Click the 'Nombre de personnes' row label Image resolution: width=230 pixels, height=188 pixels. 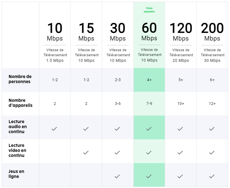(20, 79)
